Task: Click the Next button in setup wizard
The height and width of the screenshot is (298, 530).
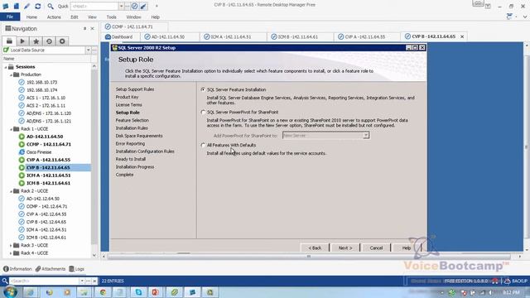Action: [x=345, y=248]
